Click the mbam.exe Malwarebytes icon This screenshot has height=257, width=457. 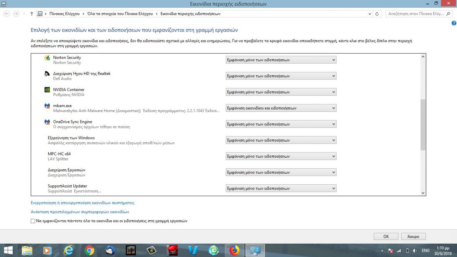tap(47, 106)
